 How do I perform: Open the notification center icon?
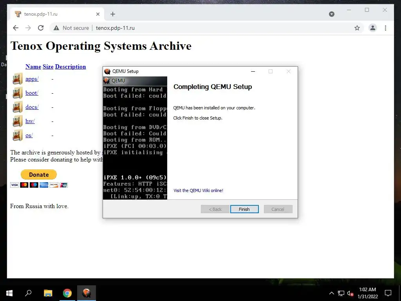(388, 293)
